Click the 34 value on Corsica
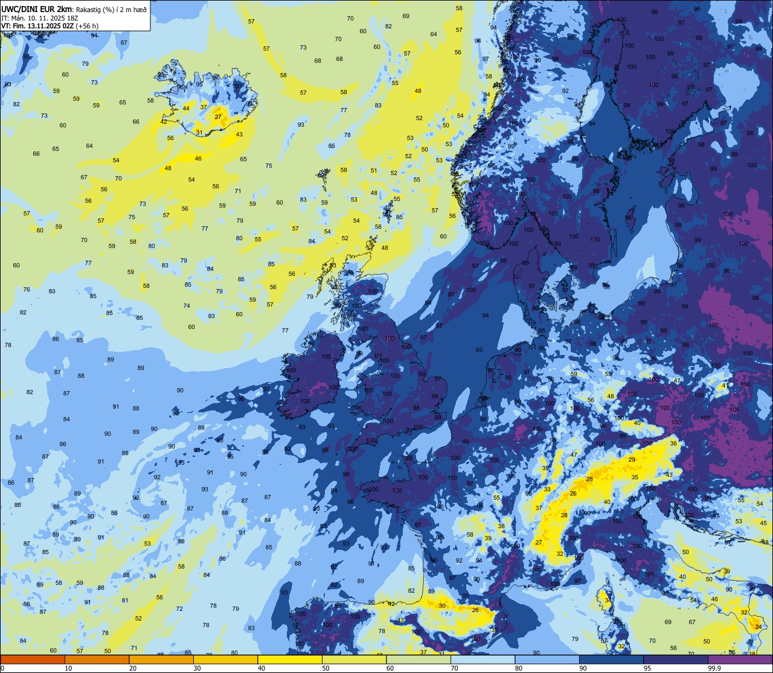The width and height of the screenshot is (773, 673). coord(608,601)
